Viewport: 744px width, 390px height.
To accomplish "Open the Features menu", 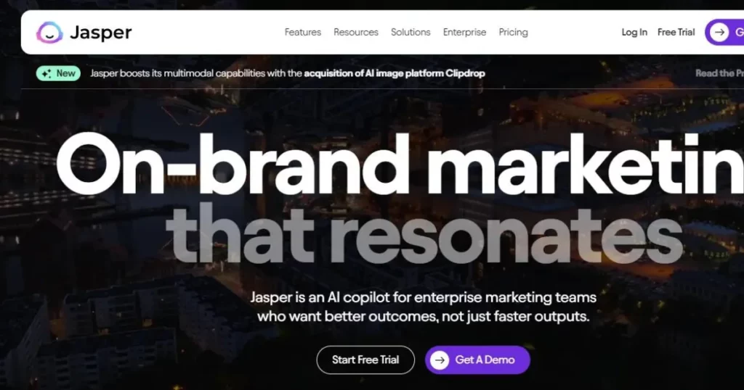I will tap(303, 32).
